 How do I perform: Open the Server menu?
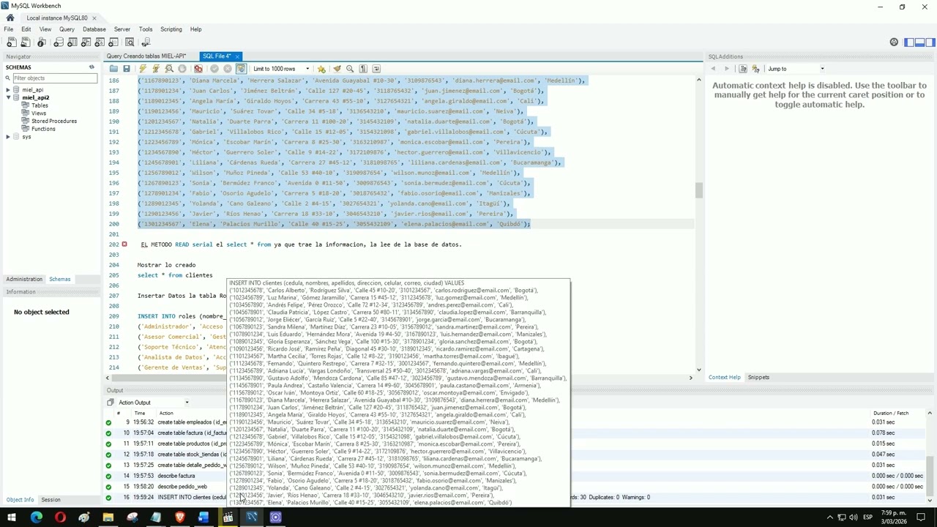122,29
